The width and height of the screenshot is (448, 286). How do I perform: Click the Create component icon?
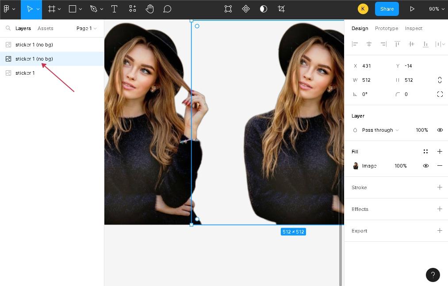pos(246,9)
